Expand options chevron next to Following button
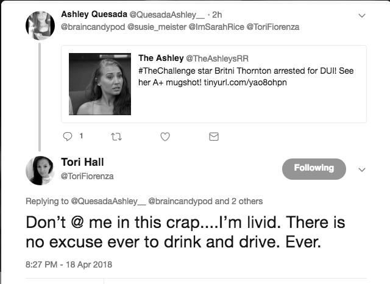 pyautogui.click(x=361, y=170)
